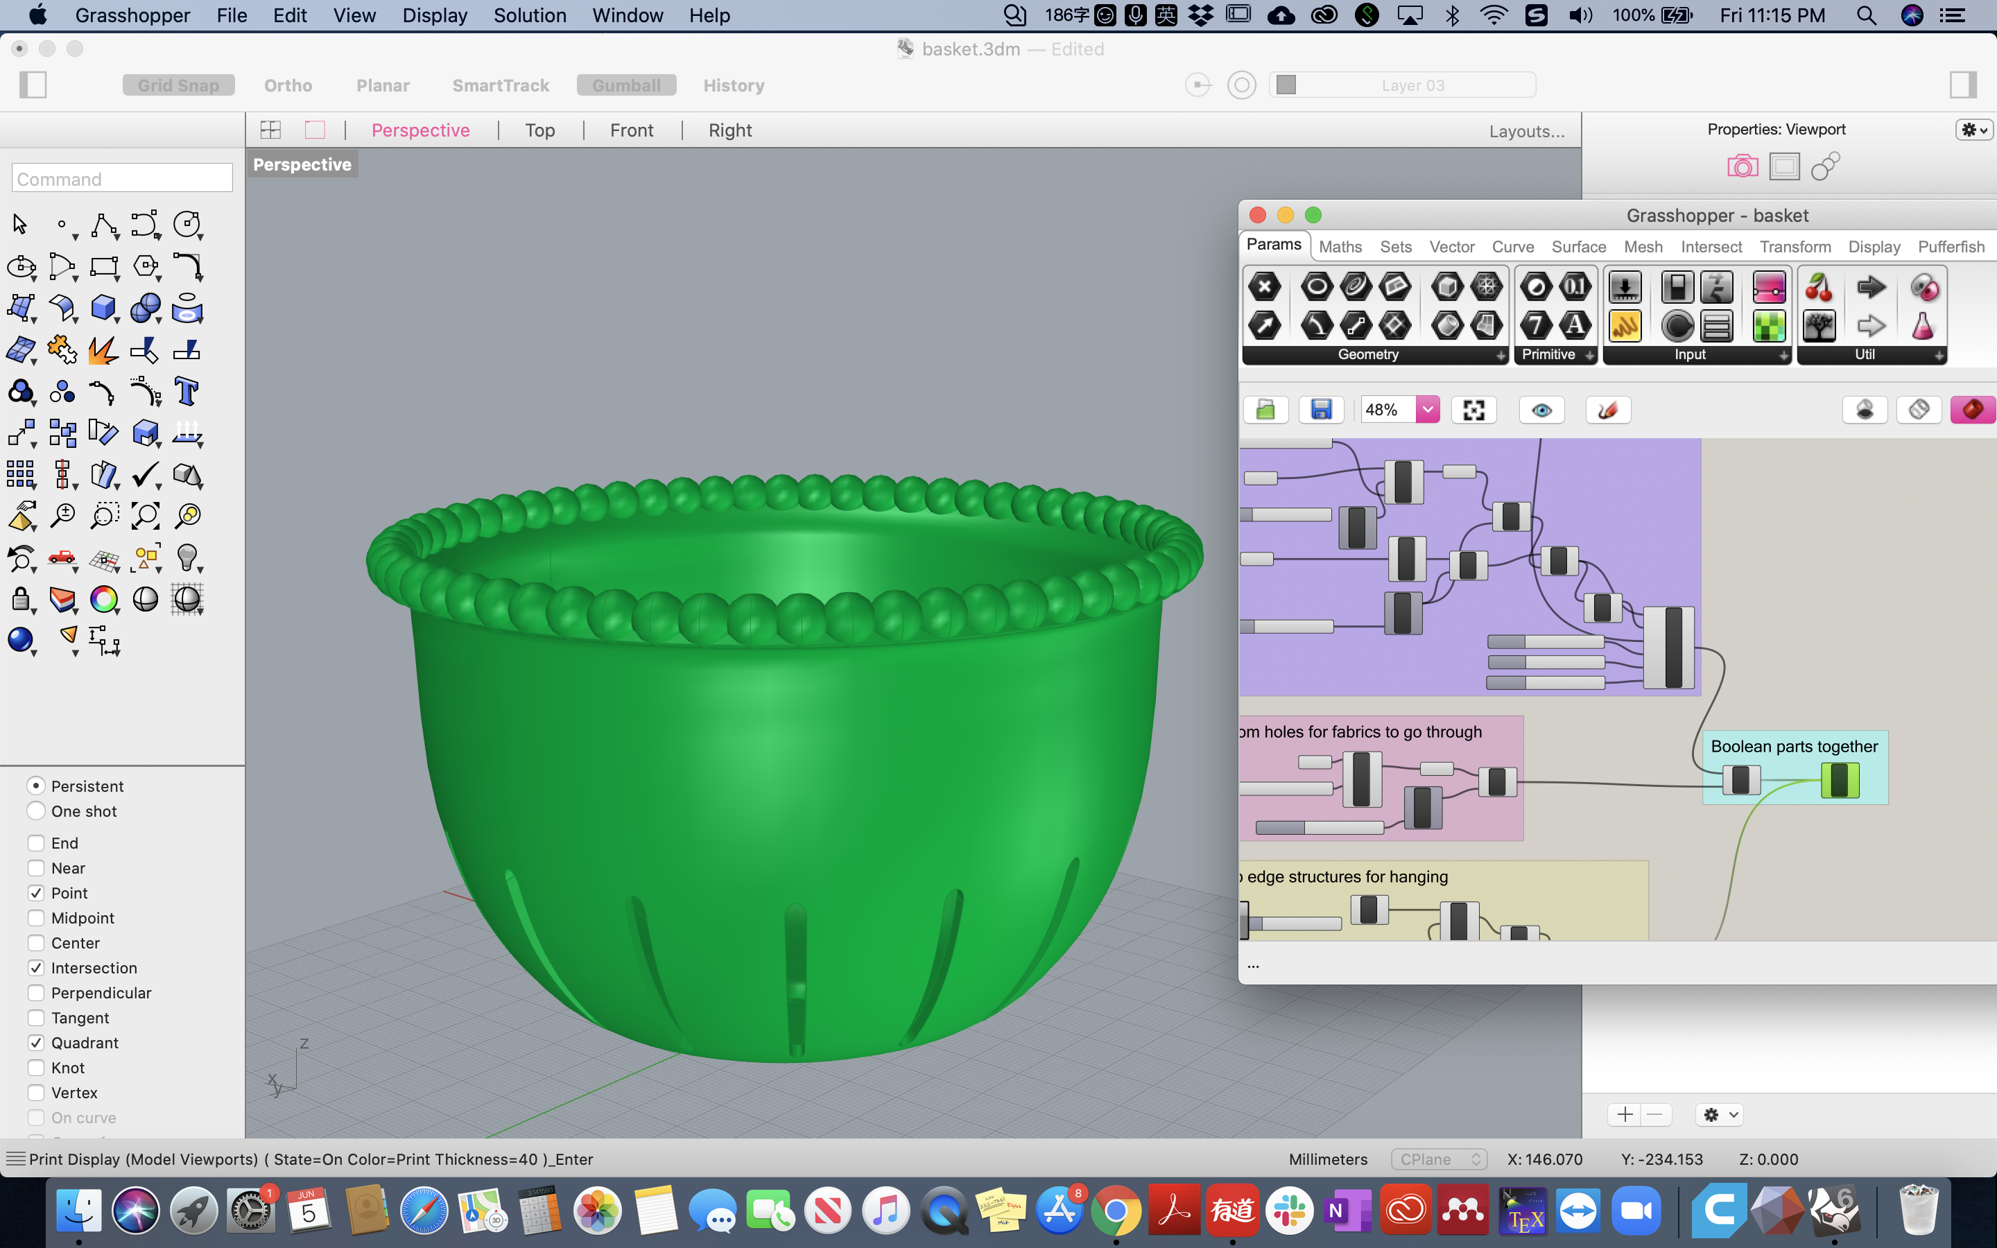Click Grasshopper zoom extents icon
Viewport: 1997px width, 1248px height.
[1473, 409]
